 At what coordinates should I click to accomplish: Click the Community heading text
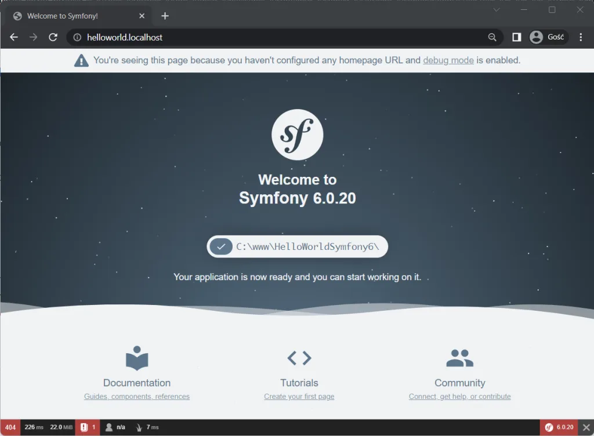pyautogui.click(x=460, y=383)
